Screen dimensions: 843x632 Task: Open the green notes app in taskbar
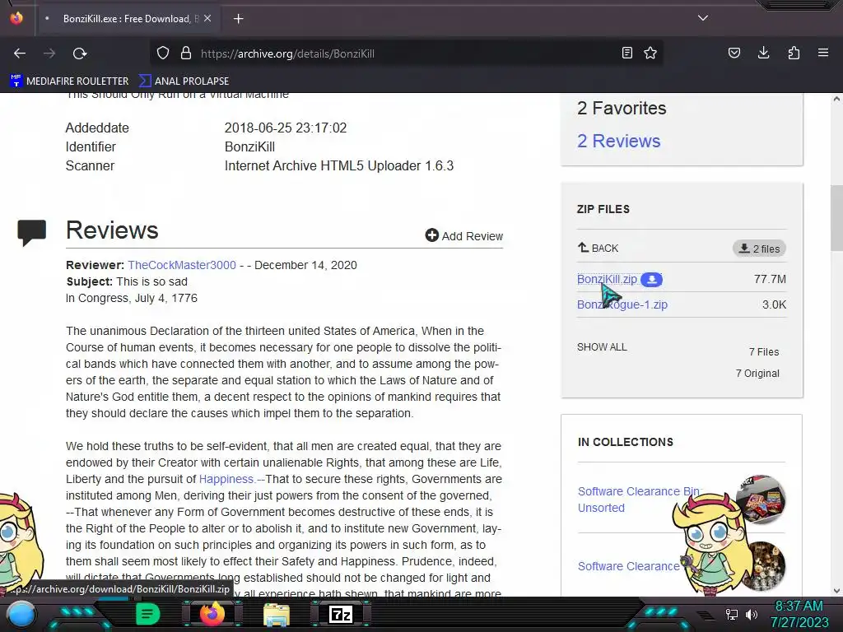[x=147, y=614]
